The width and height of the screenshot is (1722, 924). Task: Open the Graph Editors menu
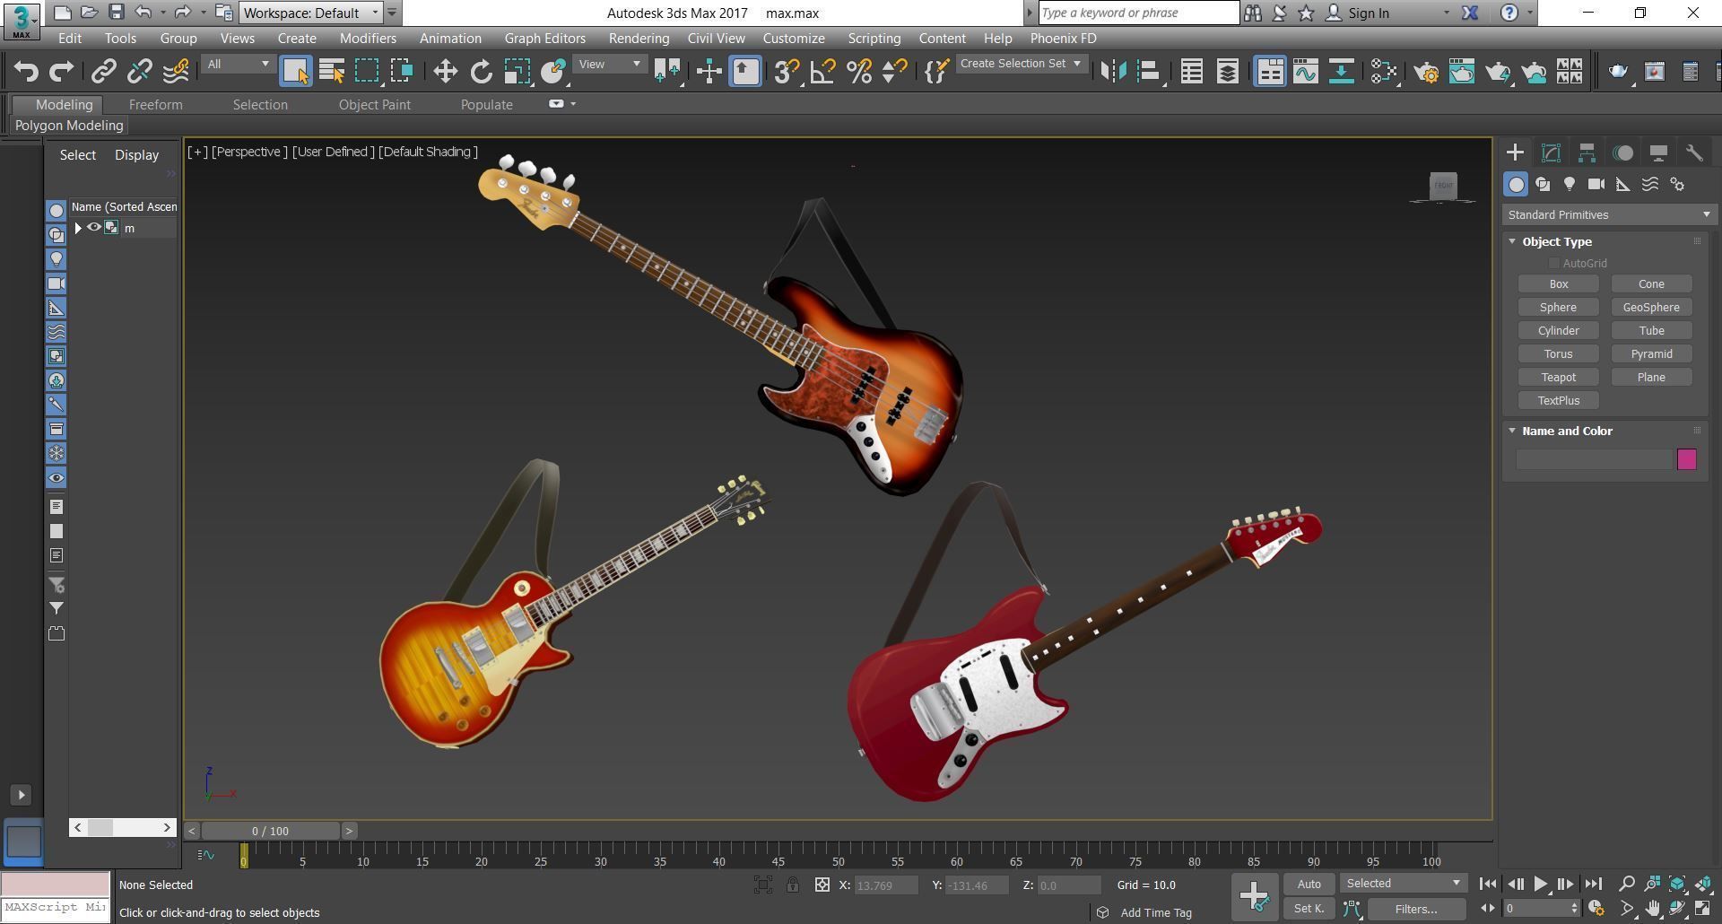544,39
